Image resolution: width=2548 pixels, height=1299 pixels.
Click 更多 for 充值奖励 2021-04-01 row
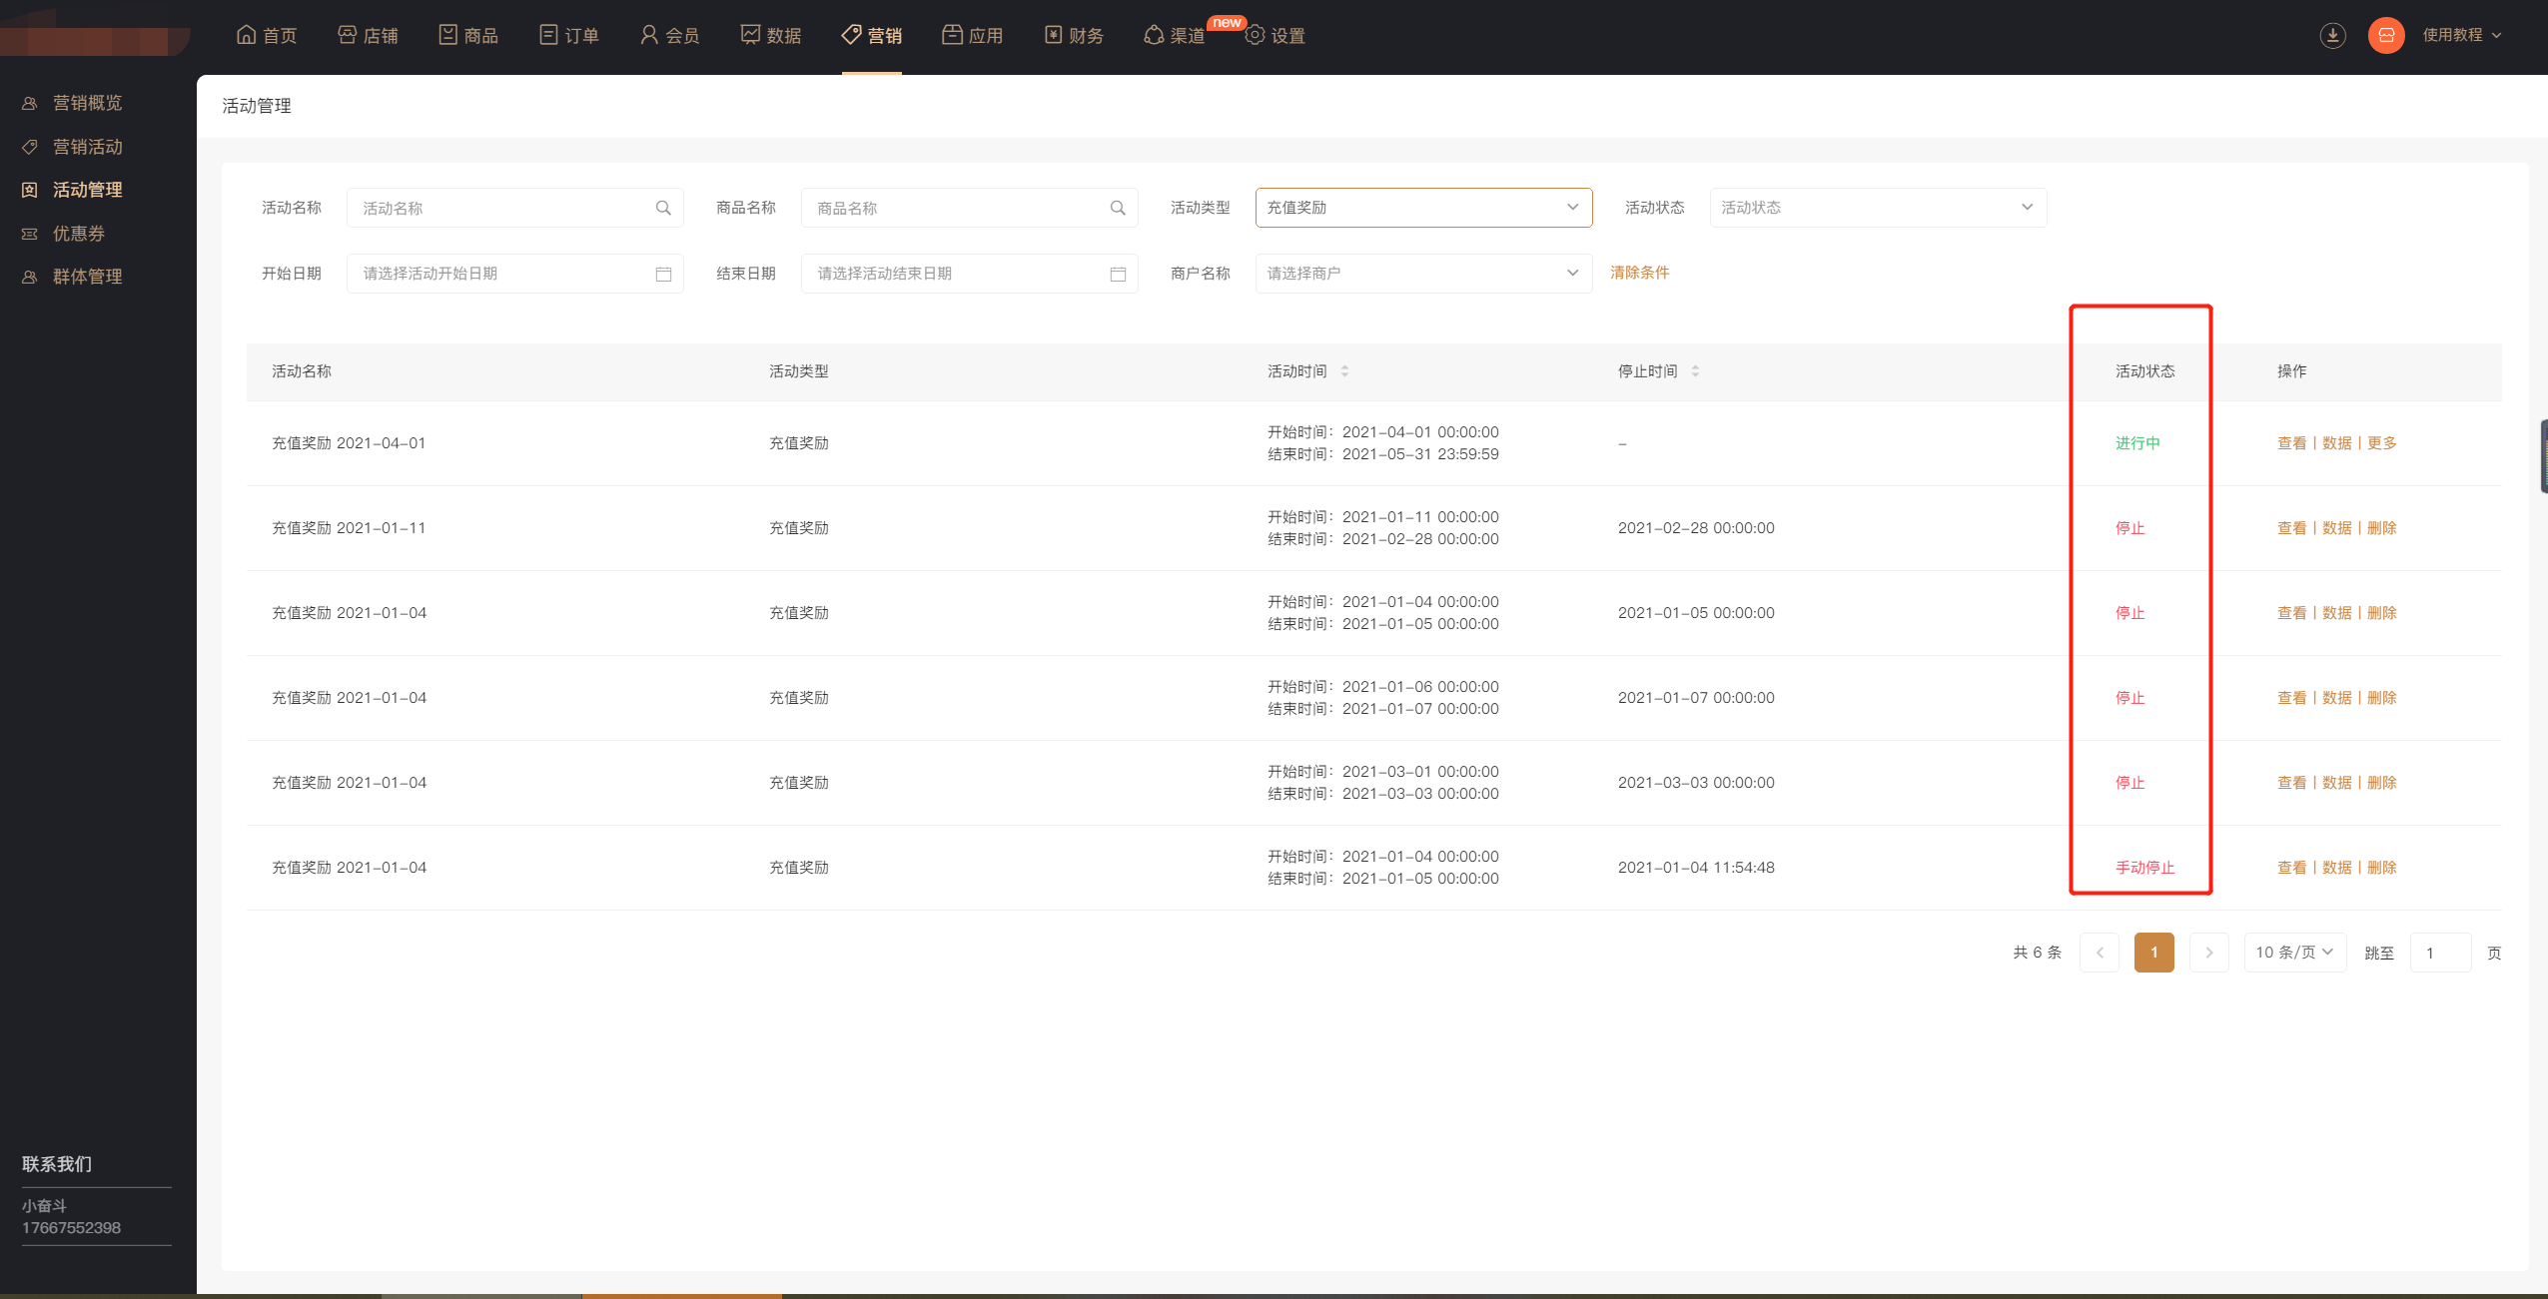click(2381, 443)
